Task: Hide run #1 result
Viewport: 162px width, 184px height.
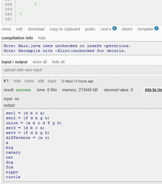Action: (x=17, y=81)
